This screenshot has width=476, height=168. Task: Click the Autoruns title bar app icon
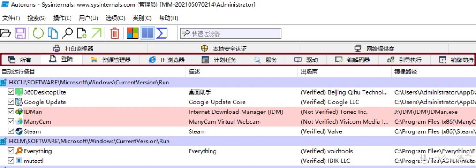pyautogui.click(x=5, y=4)
